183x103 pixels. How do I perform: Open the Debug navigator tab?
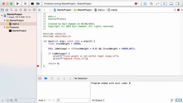coord(25,10)
